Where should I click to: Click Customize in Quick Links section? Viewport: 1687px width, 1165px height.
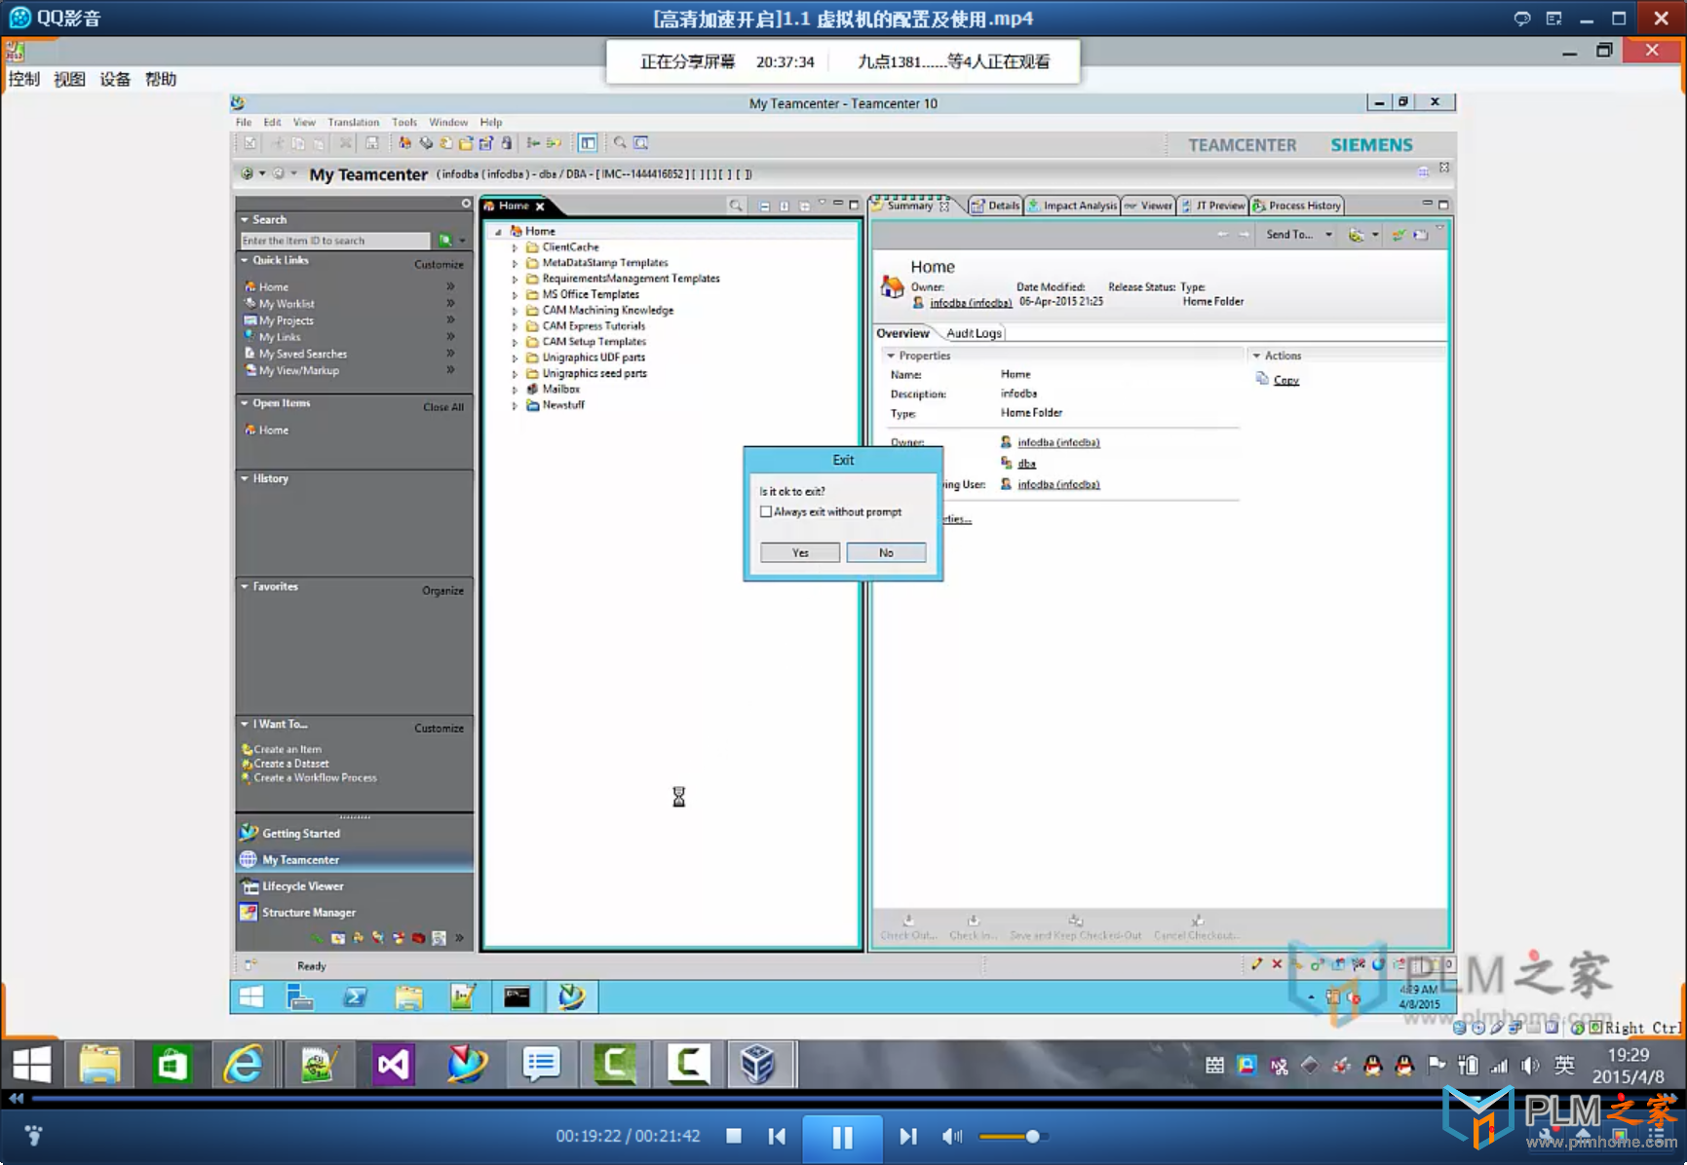pos(439,264)
